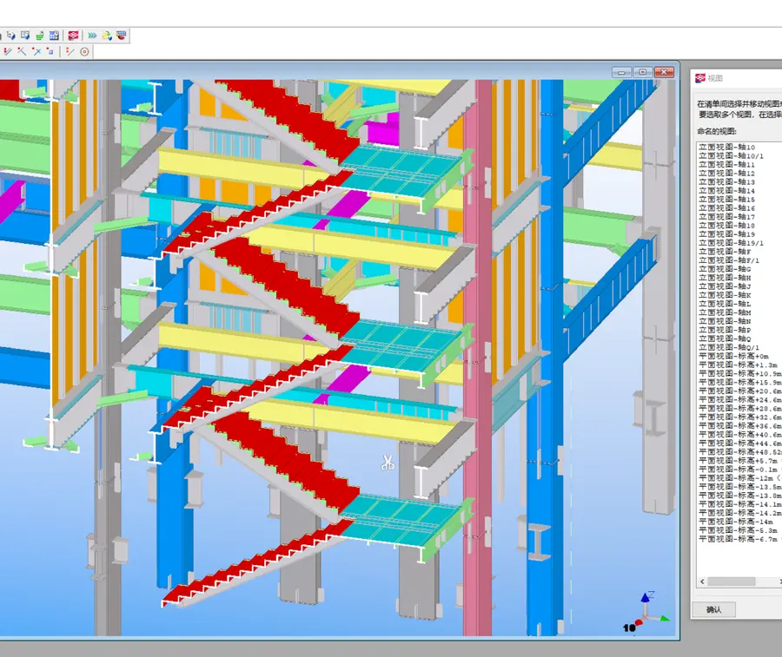Click the maximize button of the 3D view window
782x657 pixels.
click(643, 72)
